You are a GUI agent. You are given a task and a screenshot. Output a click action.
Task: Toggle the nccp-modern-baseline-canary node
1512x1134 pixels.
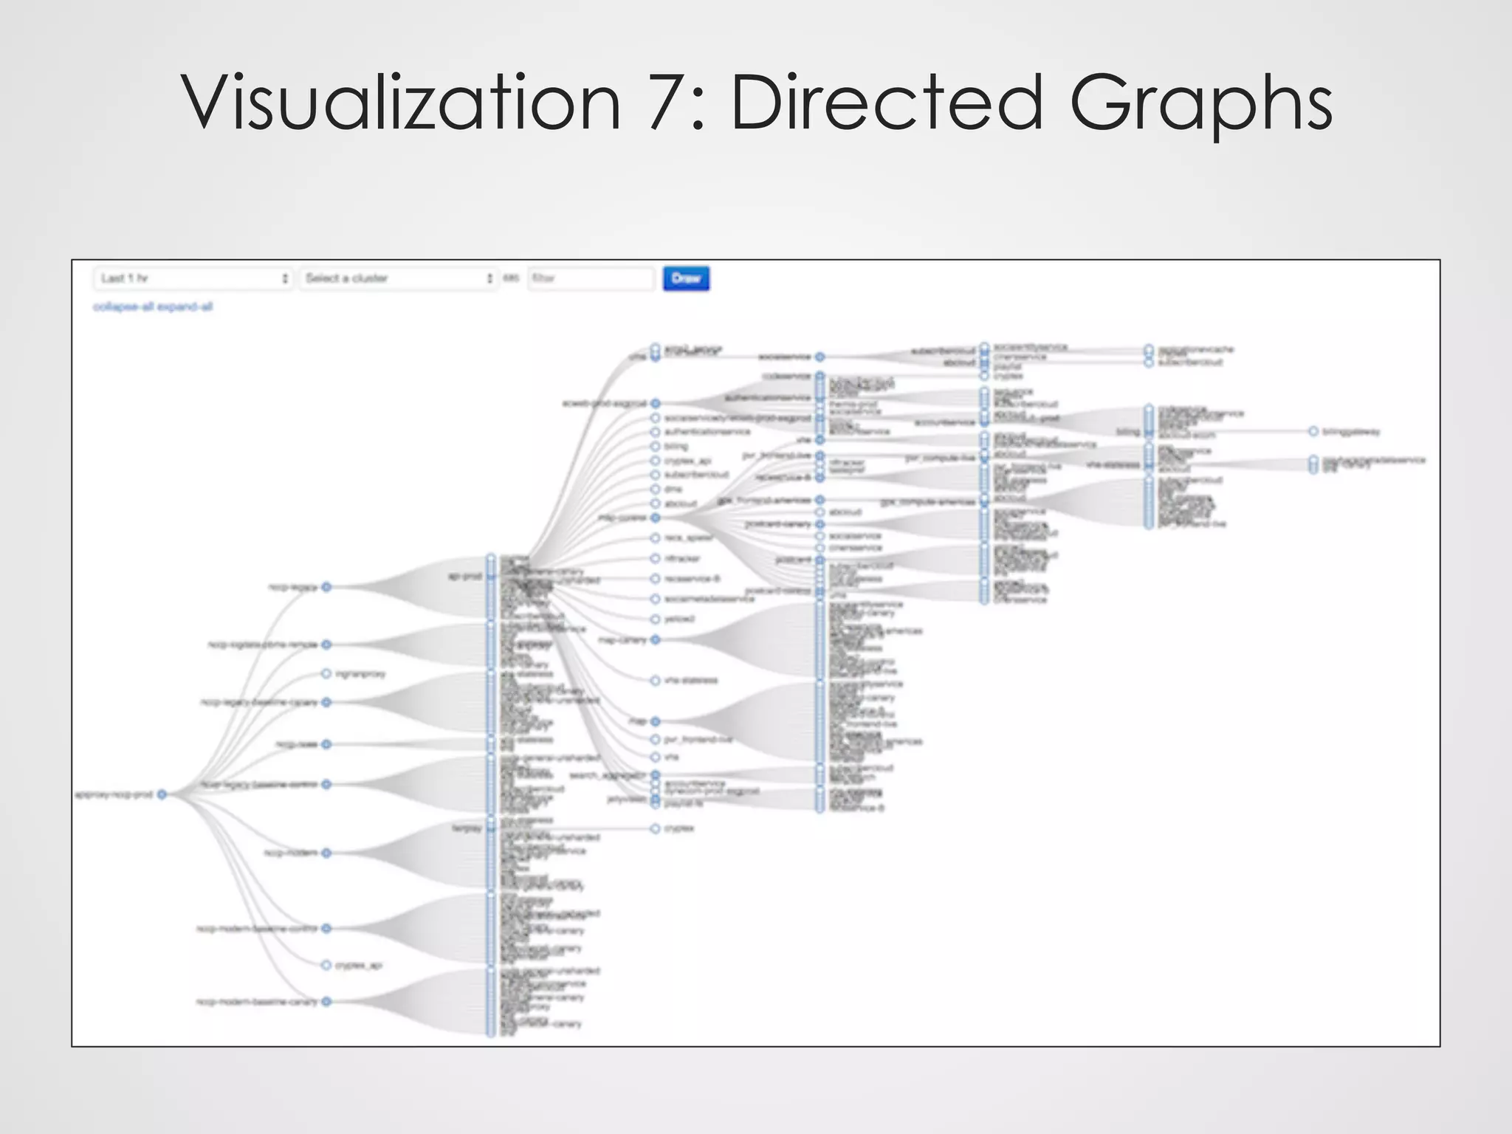[326, 1002]
